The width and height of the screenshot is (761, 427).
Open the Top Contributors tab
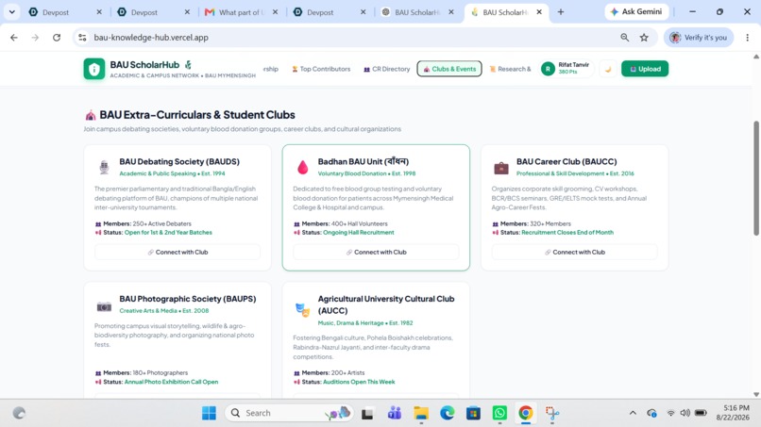click(321, 69)
